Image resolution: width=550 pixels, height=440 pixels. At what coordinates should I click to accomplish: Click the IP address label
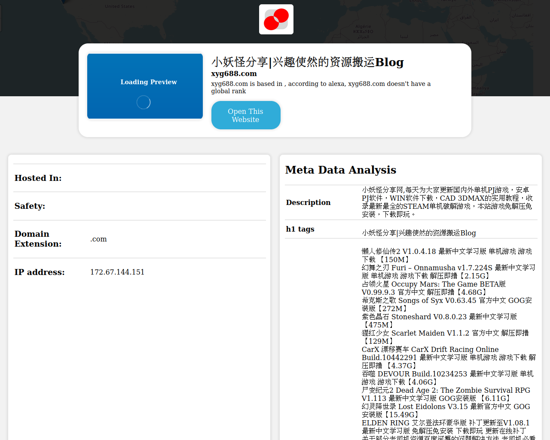[x=40, y=272]
